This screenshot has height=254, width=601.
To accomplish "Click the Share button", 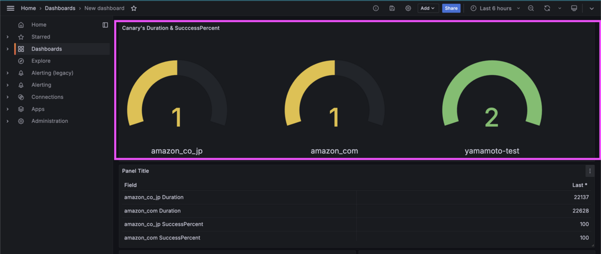I will coord(451,9).
